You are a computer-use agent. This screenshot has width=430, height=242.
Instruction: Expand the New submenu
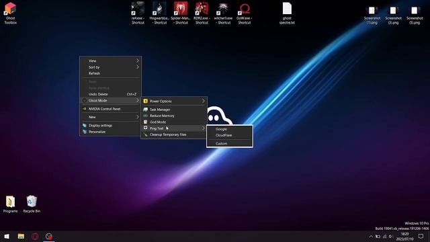pos(110,117)
